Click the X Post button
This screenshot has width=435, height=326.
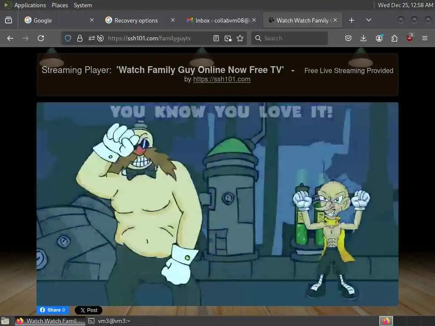(88, 310)
